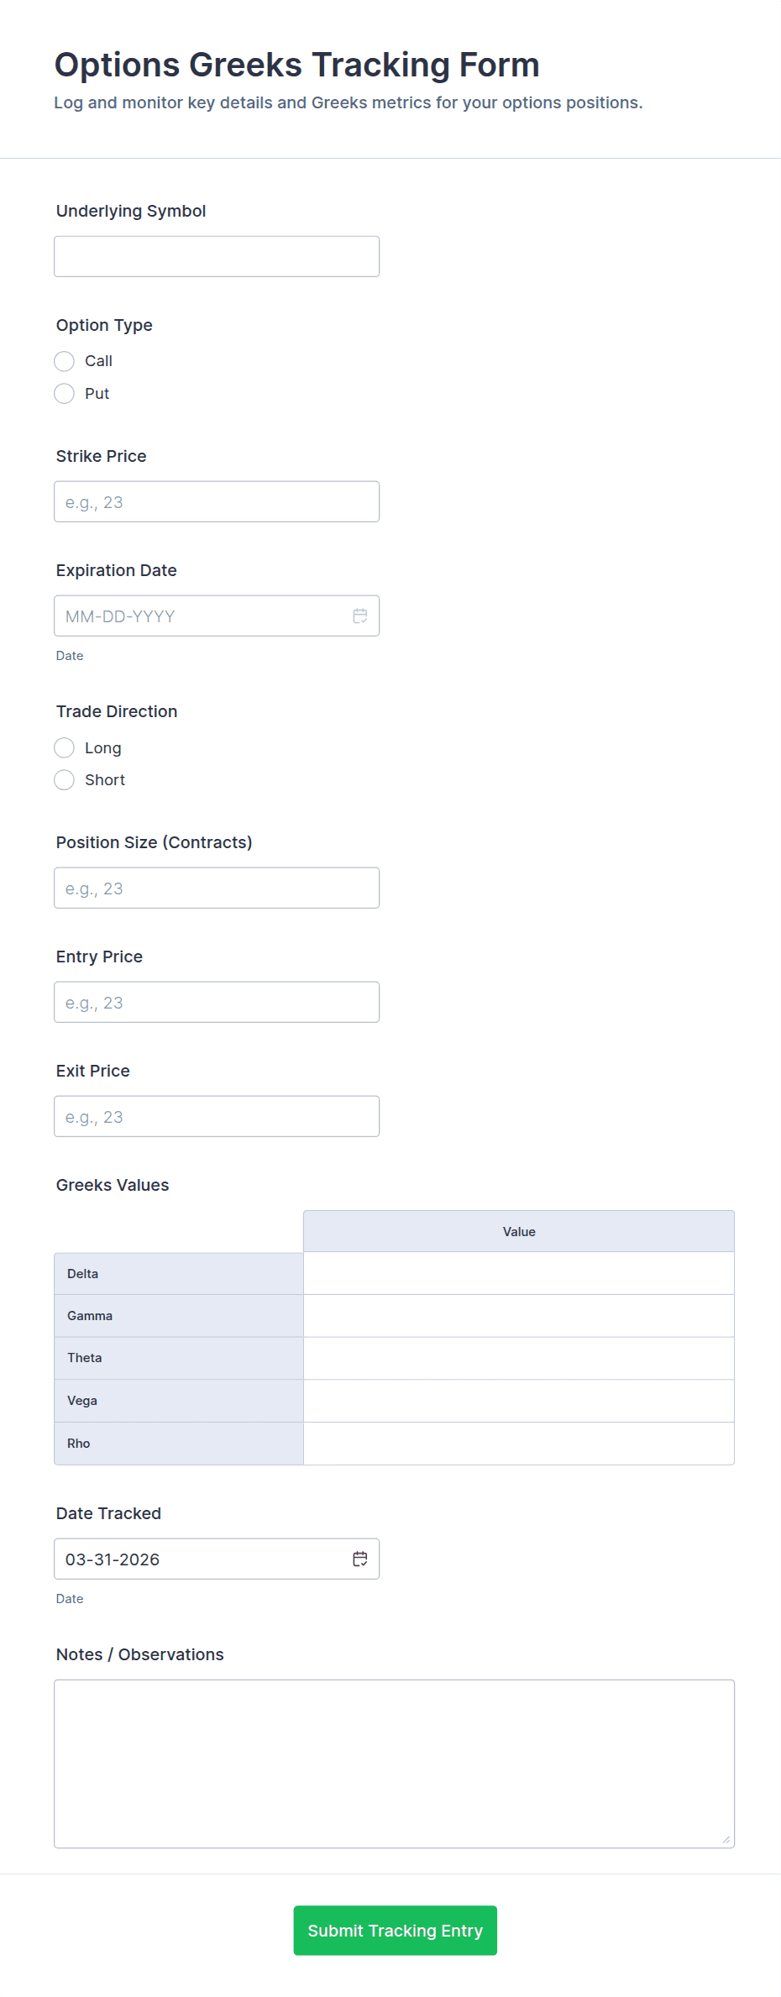Click the Underlying Symbol text field
Image resolution: width=781 pixels, height=1997 pixels.
[217, 257]
